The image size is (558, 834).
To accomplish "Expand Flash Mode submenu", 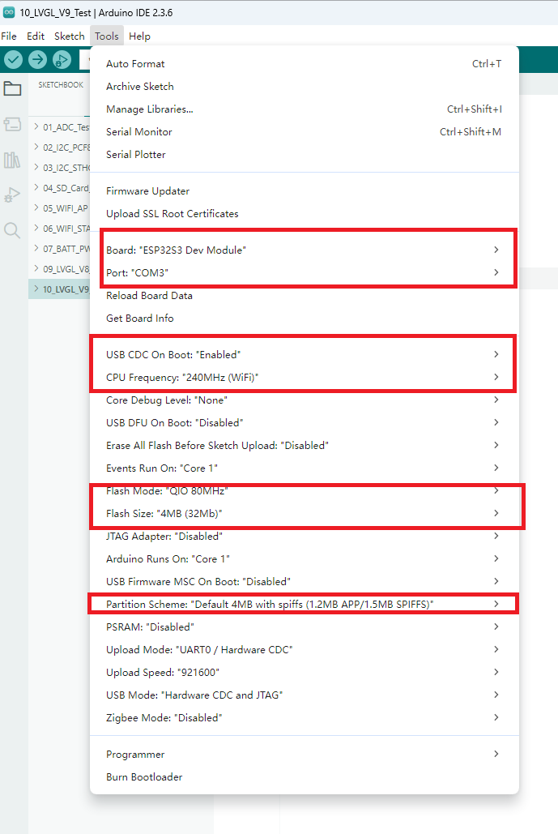I will 304,491.
